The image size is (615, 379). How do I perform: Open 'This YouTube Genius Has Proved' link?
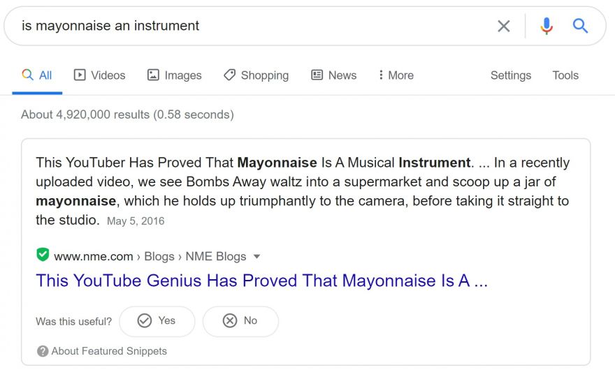tap(261, 281)
